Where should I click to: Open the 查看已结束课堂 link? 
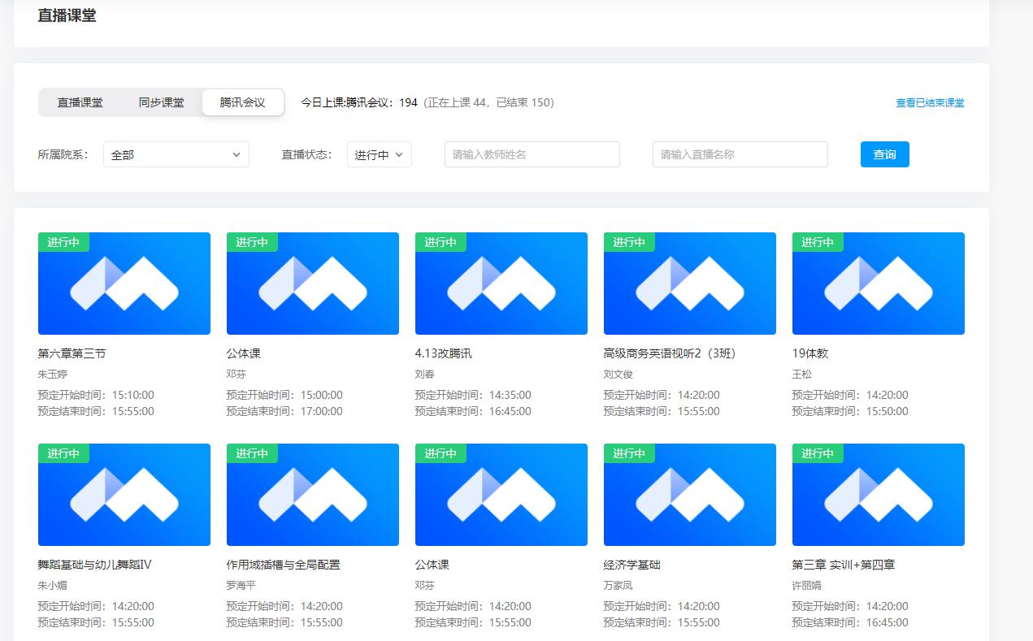click(x=930, y=103)
